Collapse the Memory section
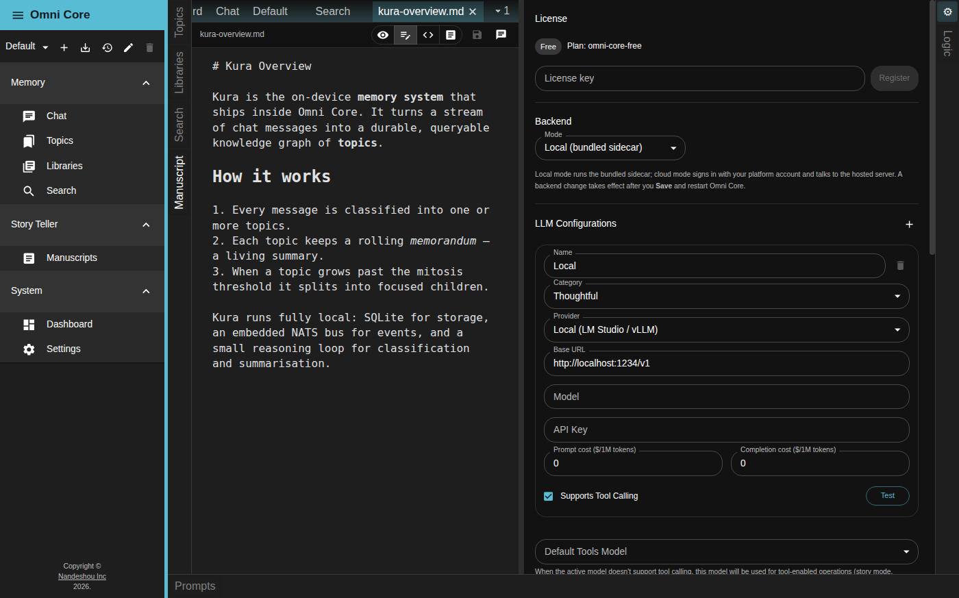Viewport: 959px width, 598px height. click(x=146, y=83)
